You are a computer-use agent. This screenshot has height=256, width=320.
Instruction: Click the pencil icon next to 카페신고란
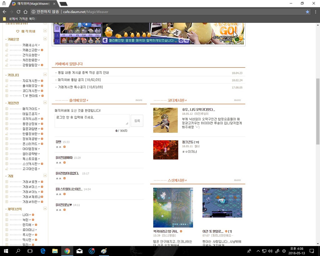(7, 50)
